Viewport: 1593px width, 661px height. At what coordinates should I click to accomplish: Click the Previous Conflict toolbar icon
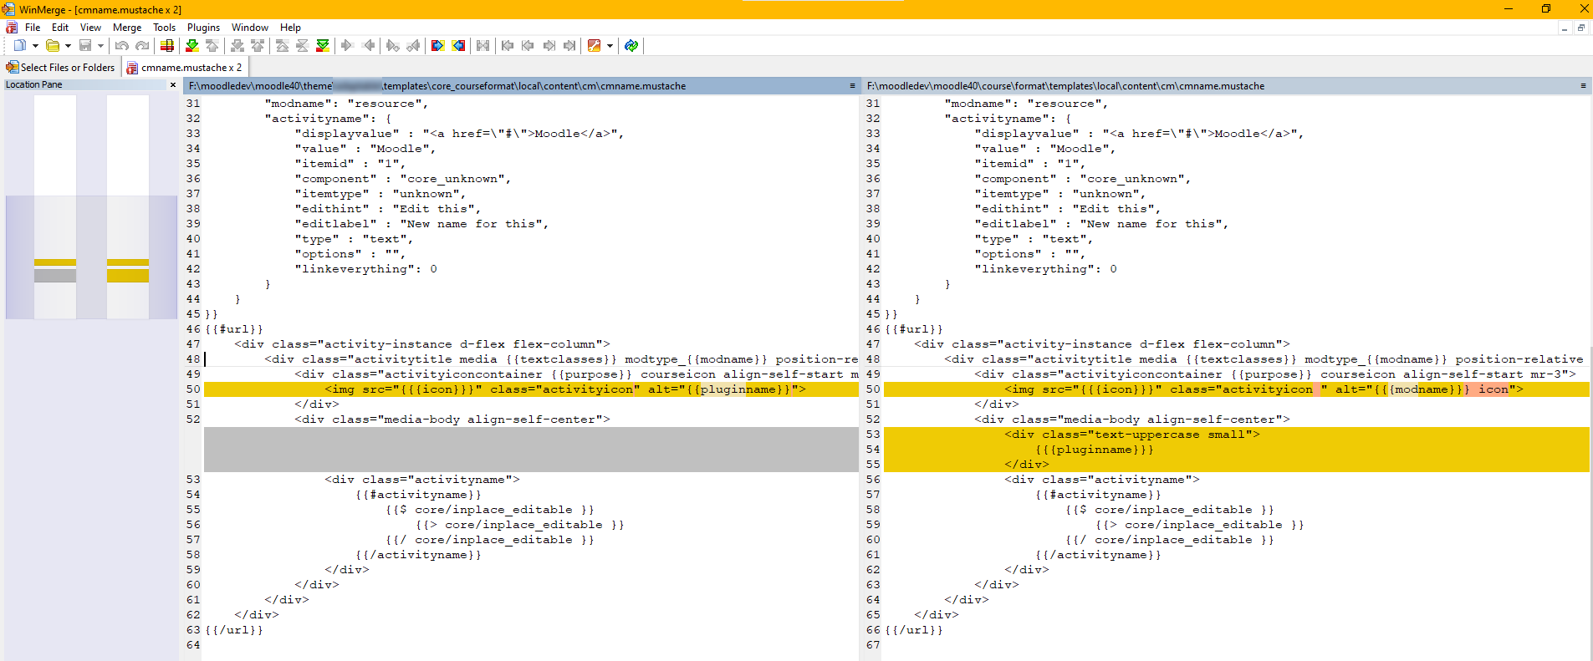[258, 46]
